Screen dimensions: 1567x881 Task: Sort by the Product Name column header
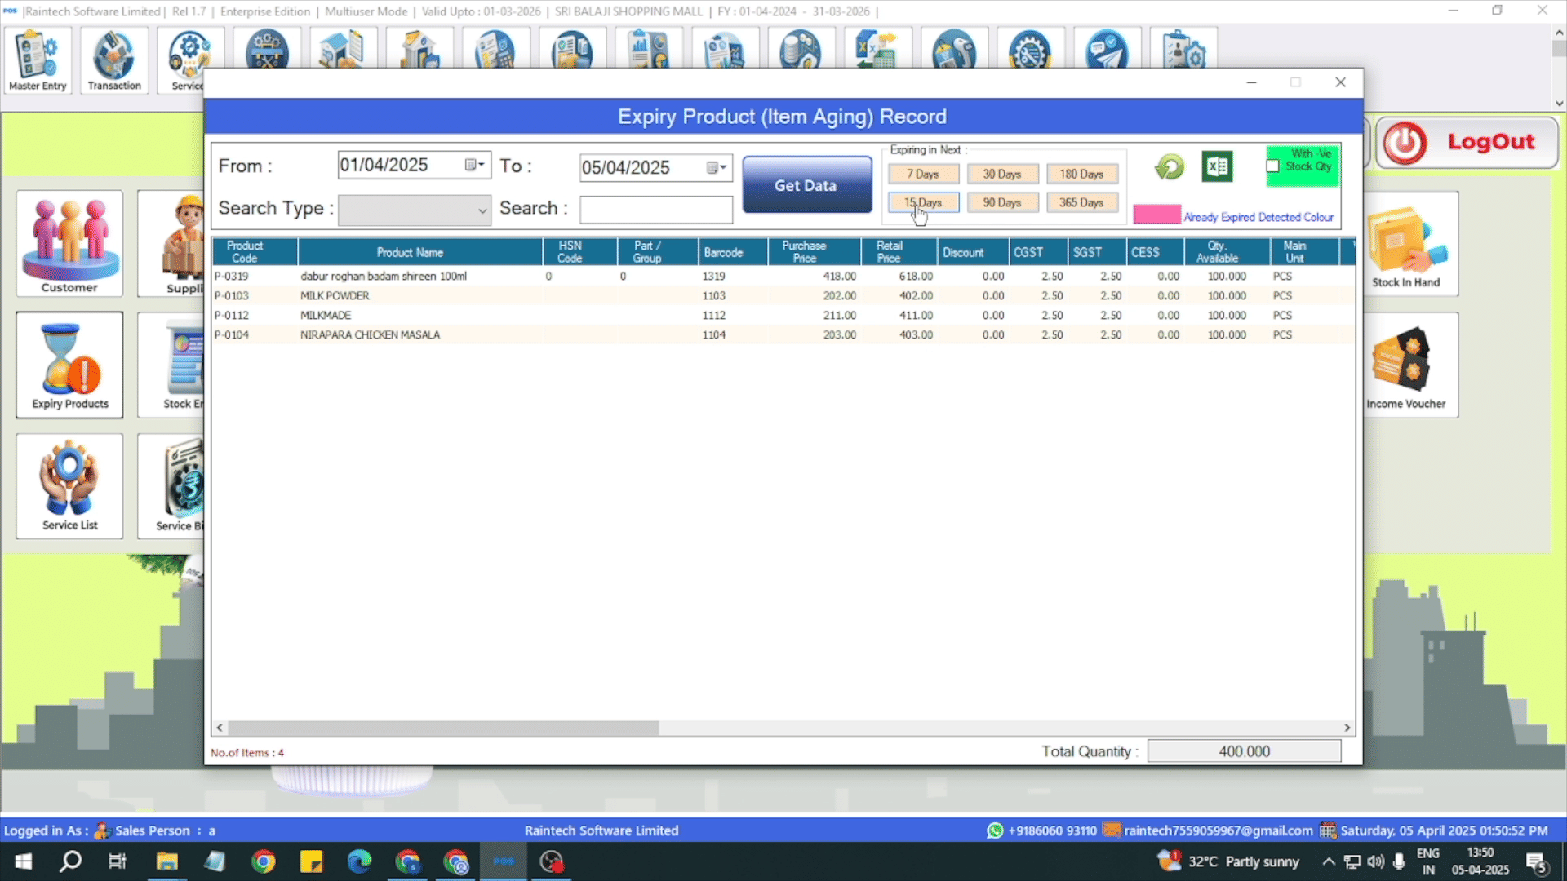pos(410,252)
